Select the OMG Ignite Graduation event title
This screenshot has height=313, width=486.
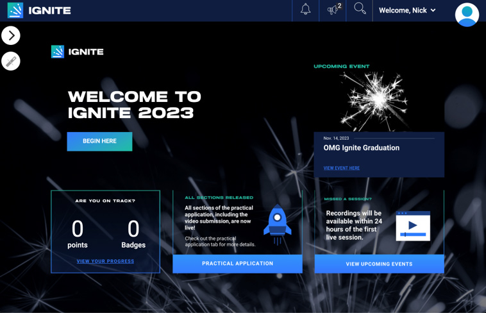point(361,148)
